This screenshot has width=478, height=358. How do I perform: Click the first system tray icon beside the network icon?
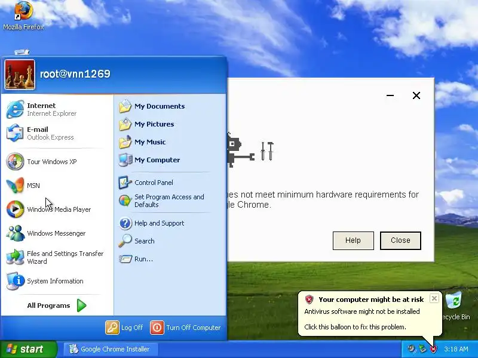click(x=412, y=349)
